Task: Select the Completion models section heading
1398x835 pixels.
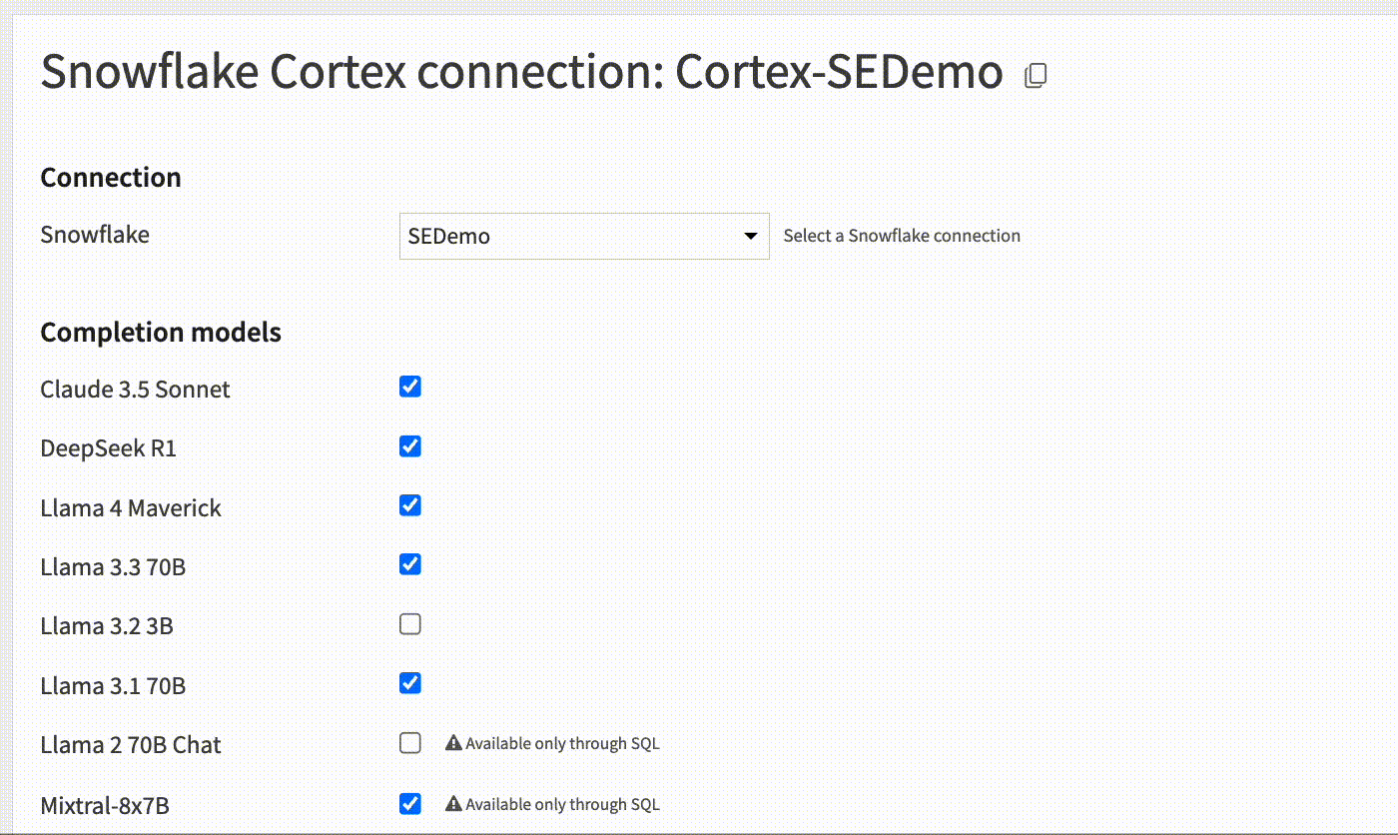Action: [160, 332]
